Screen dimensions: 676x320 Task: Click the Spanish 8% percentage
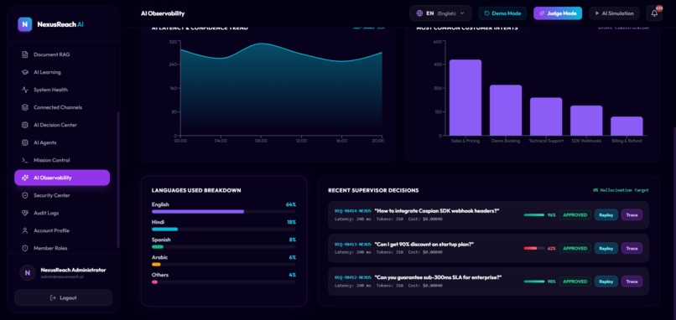[x=293, y=240]
